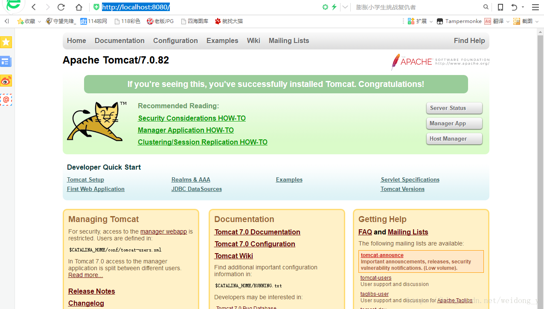Open the Tomcat Versions link
Image resolution: width=544 pixels, height=309 pixels.
coord(402,189)
